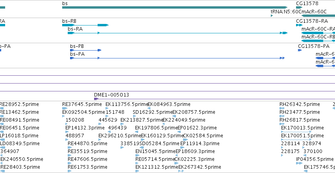This screenshot has width=335, height=173.
Task: Click the EP01622.3prime EST label
Action: coord(197,128)
